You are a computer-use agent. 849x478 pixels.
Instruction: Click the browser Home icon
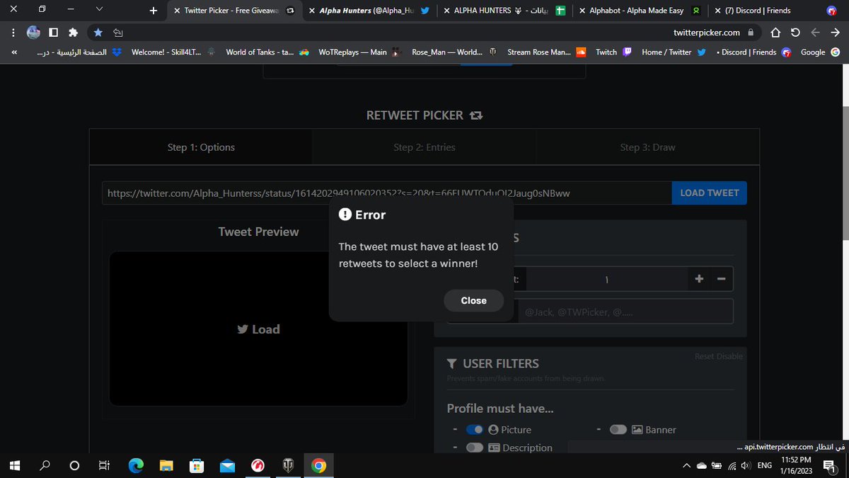(775, 33)
